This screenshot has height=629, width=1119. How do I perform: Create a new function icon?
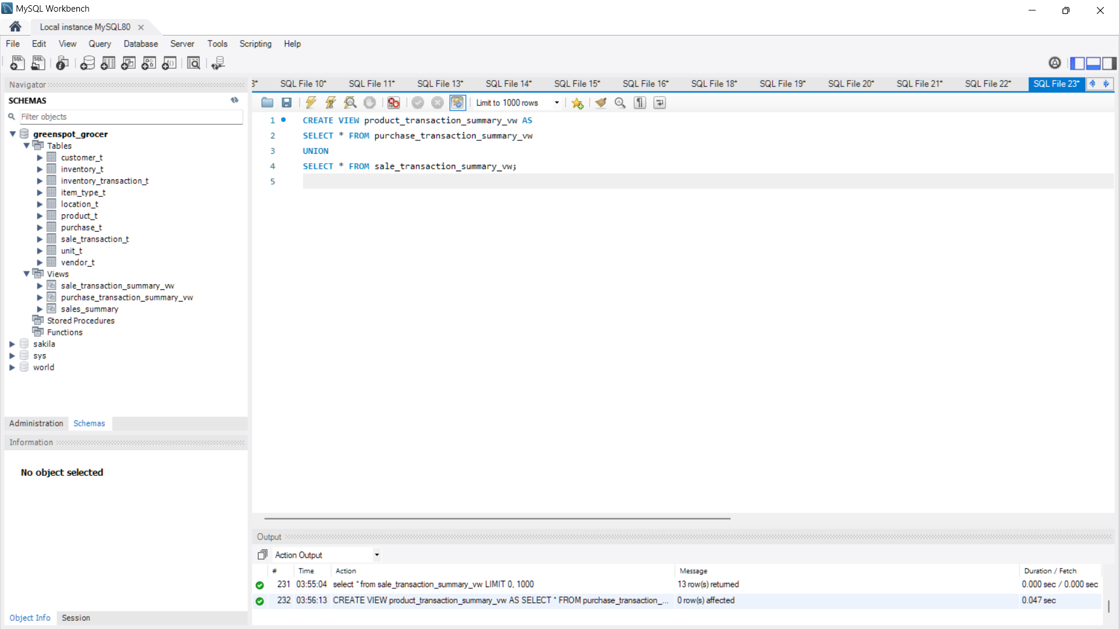click(169, 63)
